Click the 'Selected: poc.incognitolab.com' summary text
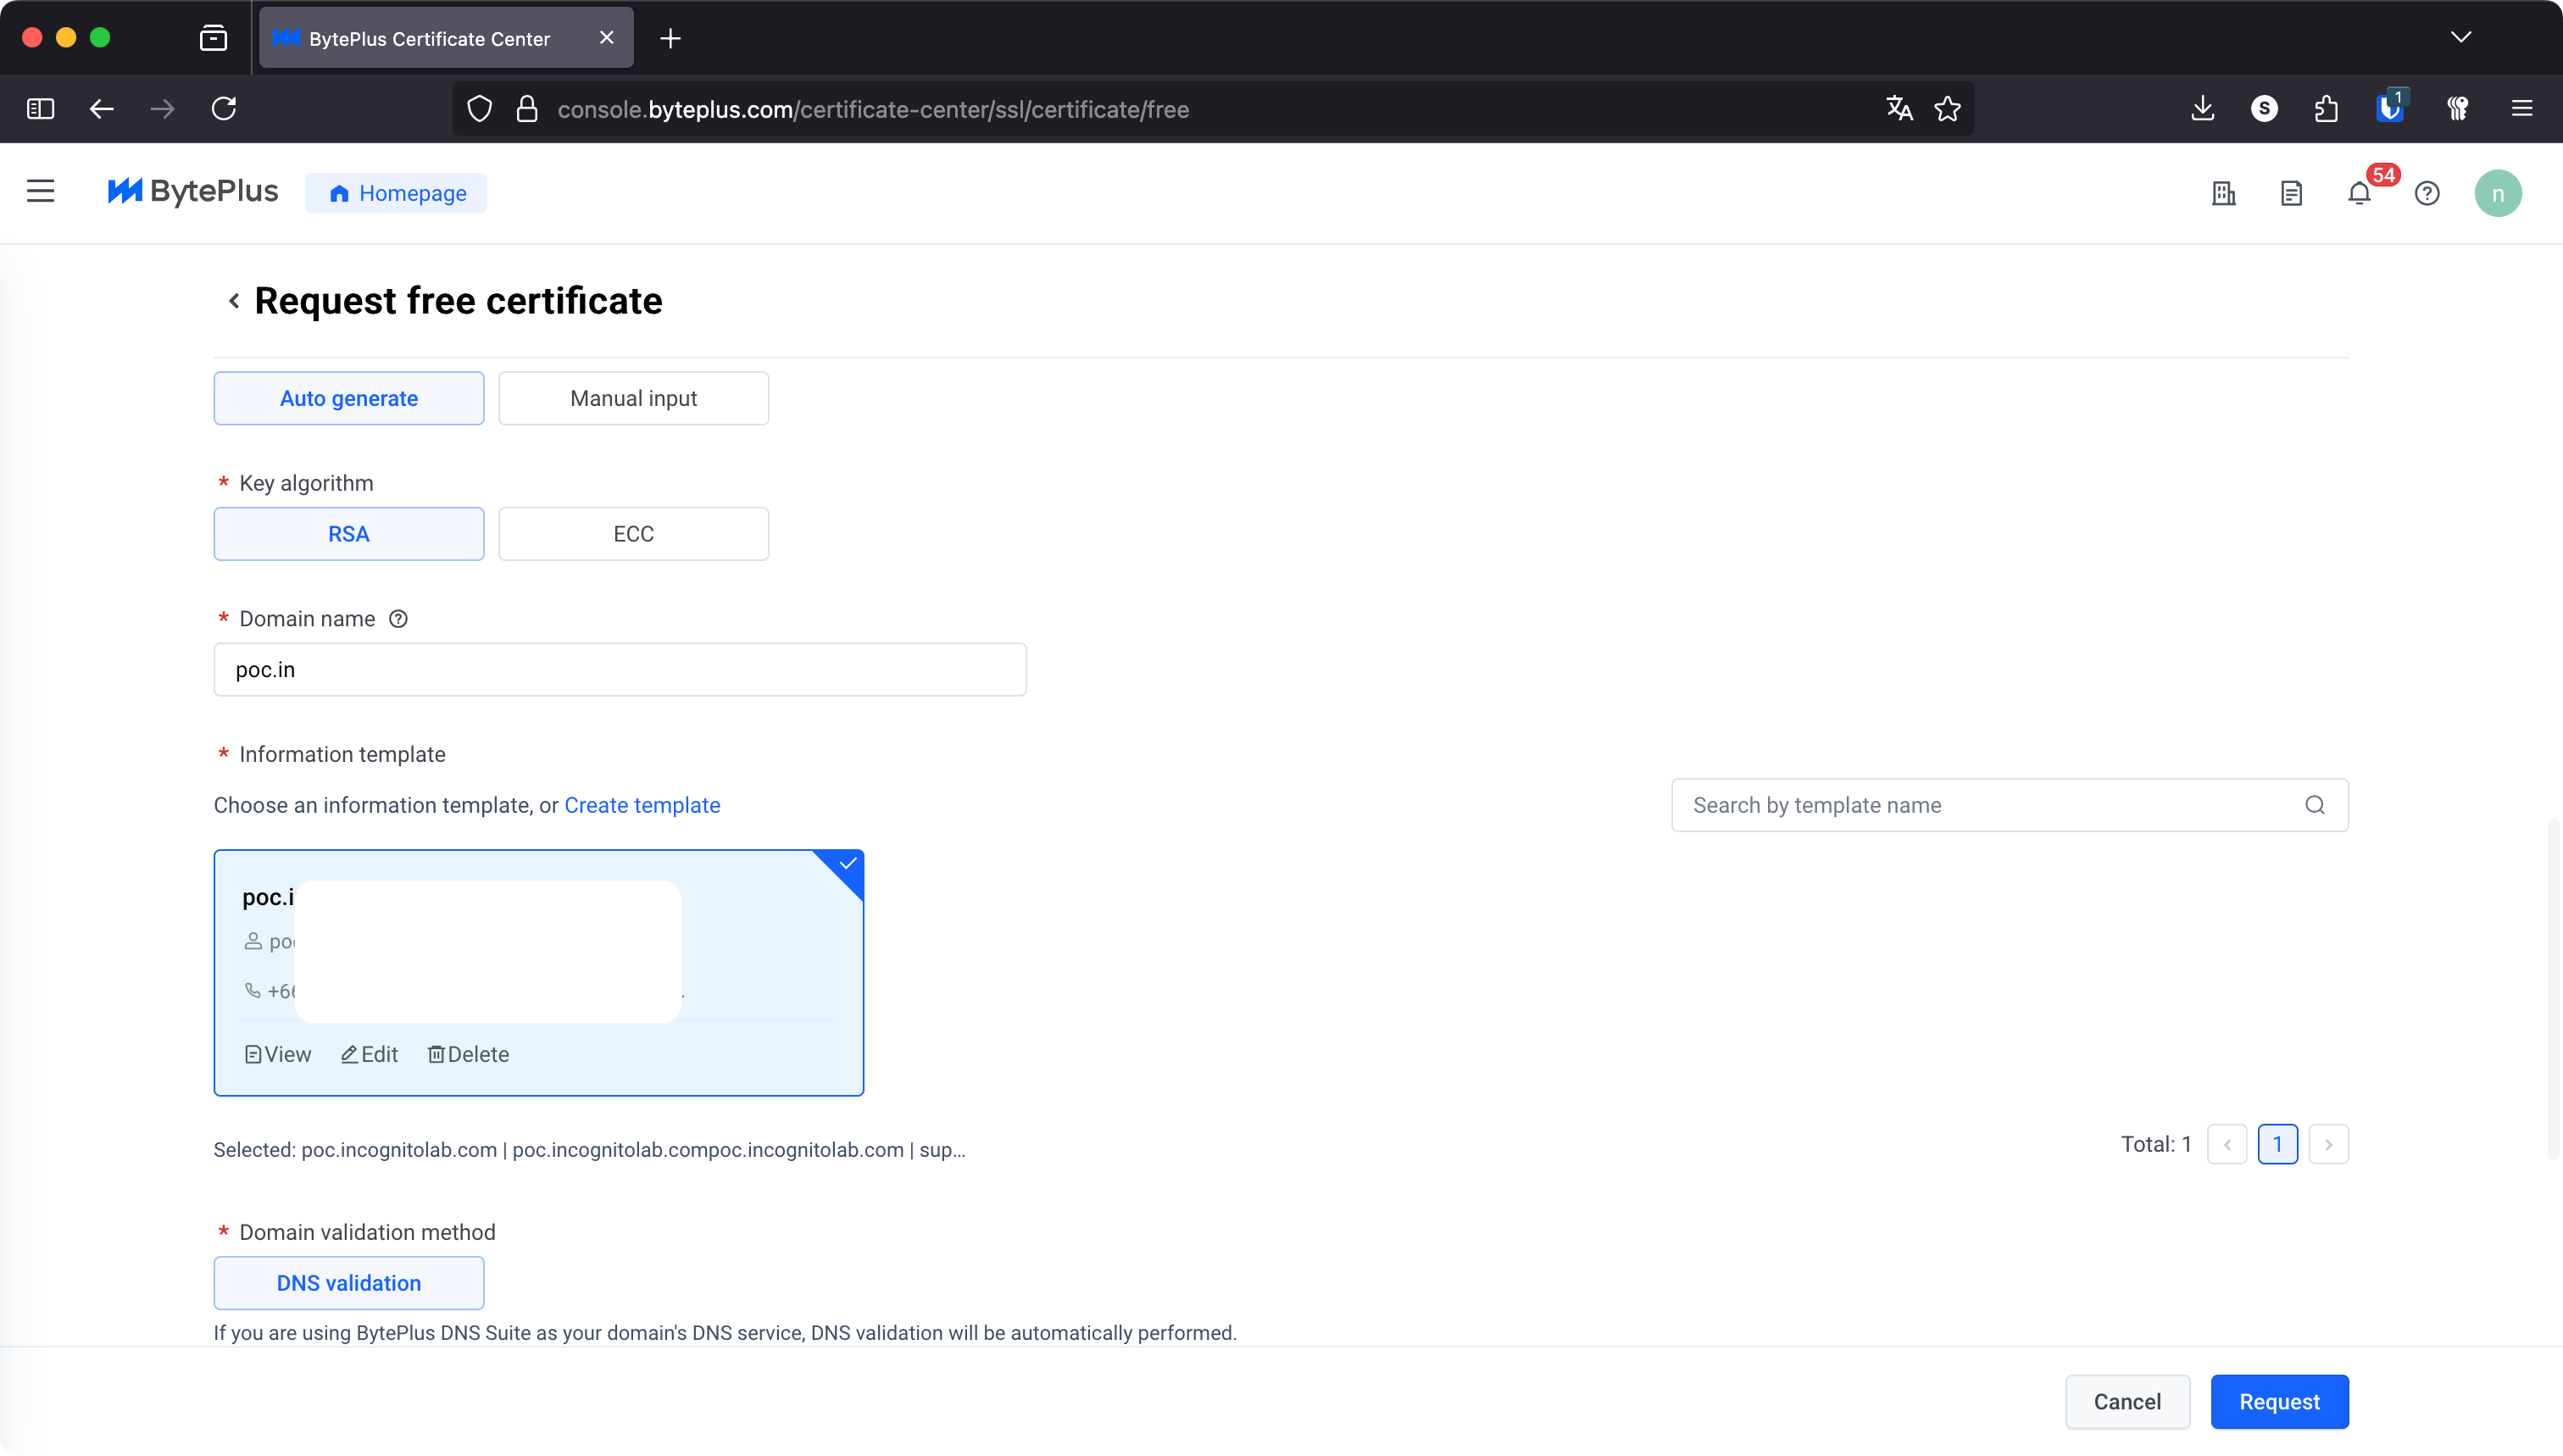 pyautogui.click(x=590, y=1150)
